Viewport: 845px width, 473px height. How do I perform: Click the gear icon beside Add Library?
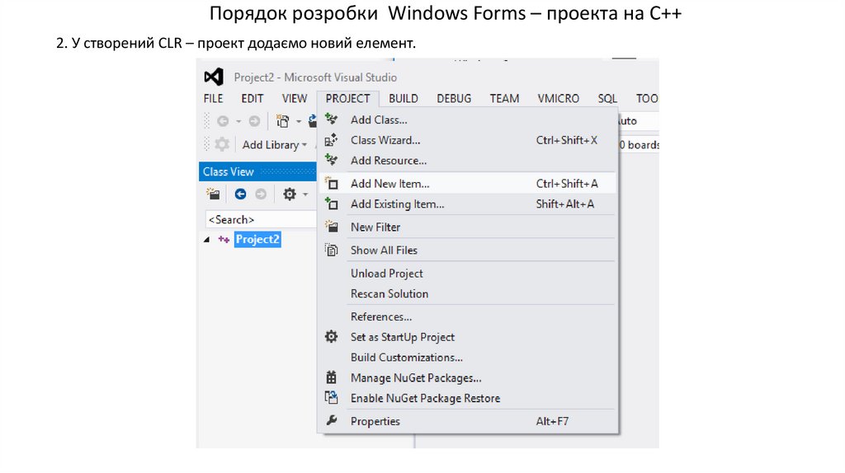point(222,144)
